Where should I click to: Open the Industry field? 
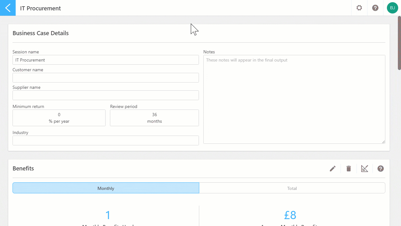106,140
